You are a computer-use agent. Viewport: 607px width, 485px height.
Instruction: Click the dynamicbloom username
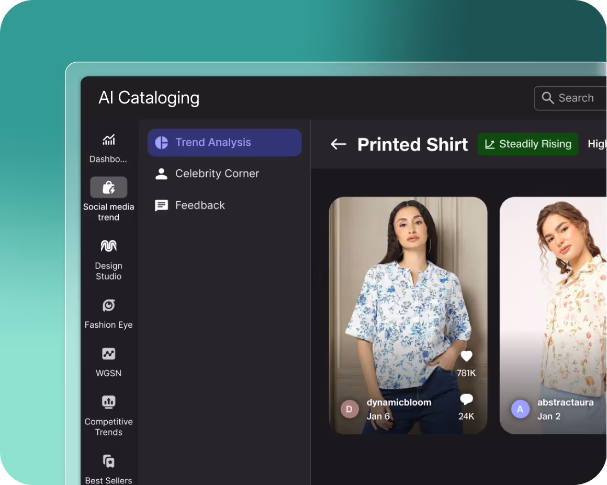399,402
